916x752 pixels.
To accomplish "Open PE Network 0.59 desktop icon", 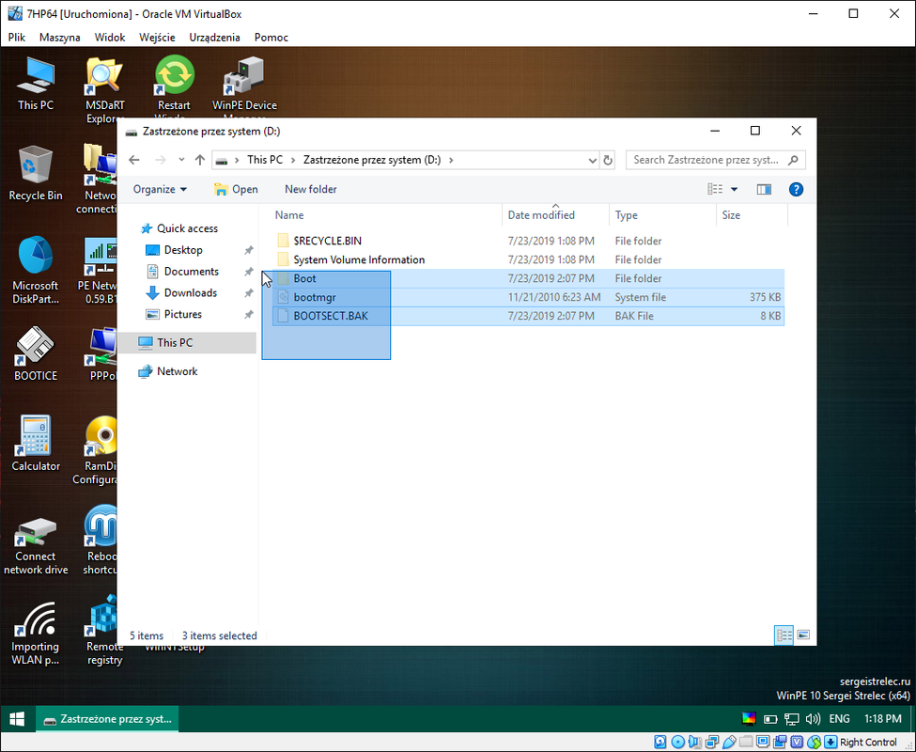I will click(98, 270).
